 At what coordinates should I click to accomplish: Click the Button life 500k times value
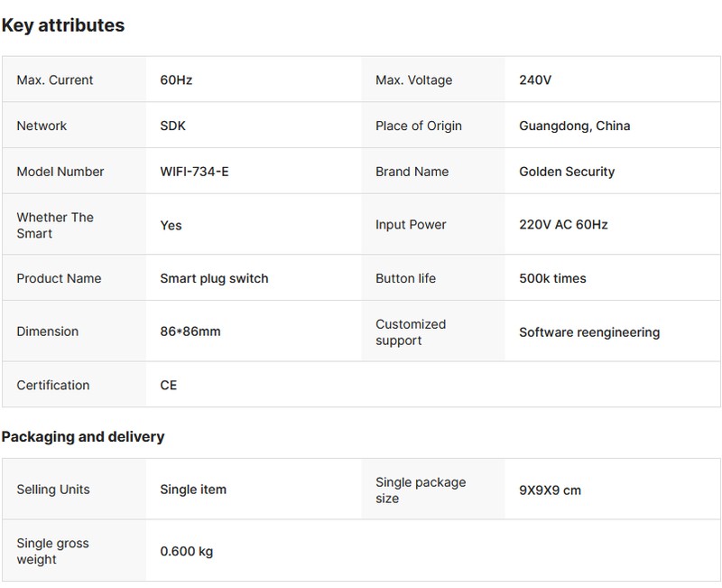point(552,278)
